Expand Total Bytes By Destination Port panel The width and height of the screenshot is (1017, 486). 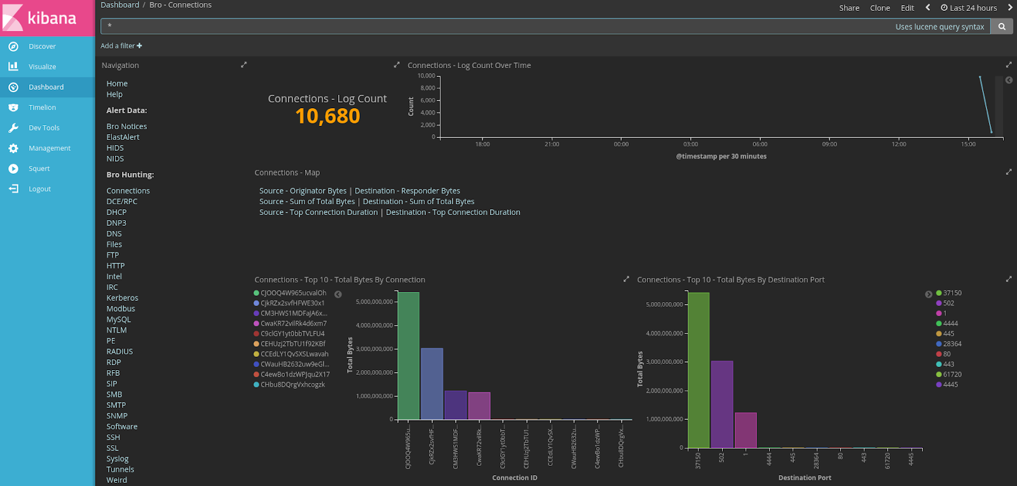(1008, 279)
